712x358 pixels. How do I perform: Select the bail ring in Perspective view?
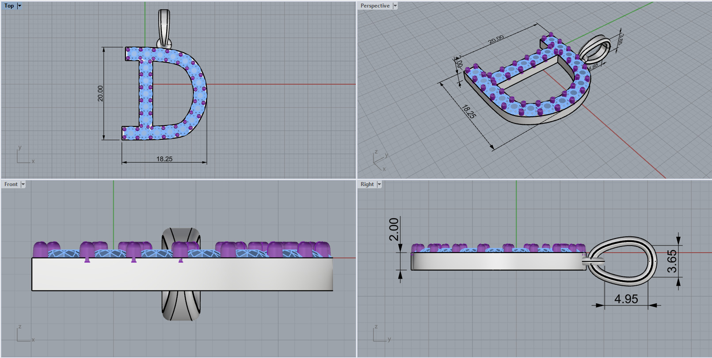(x=596, y=48)
